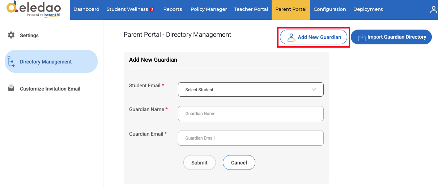Open the Configuration tab

(330, 9)
